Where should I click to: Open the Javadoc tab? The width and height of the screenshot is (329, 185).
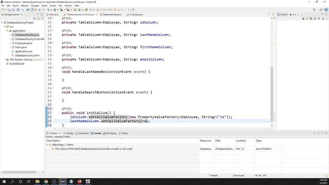(x=68, y=133)
